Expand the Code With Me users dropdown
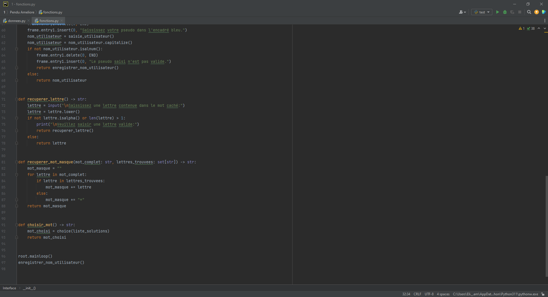 [x=462, y=12]
